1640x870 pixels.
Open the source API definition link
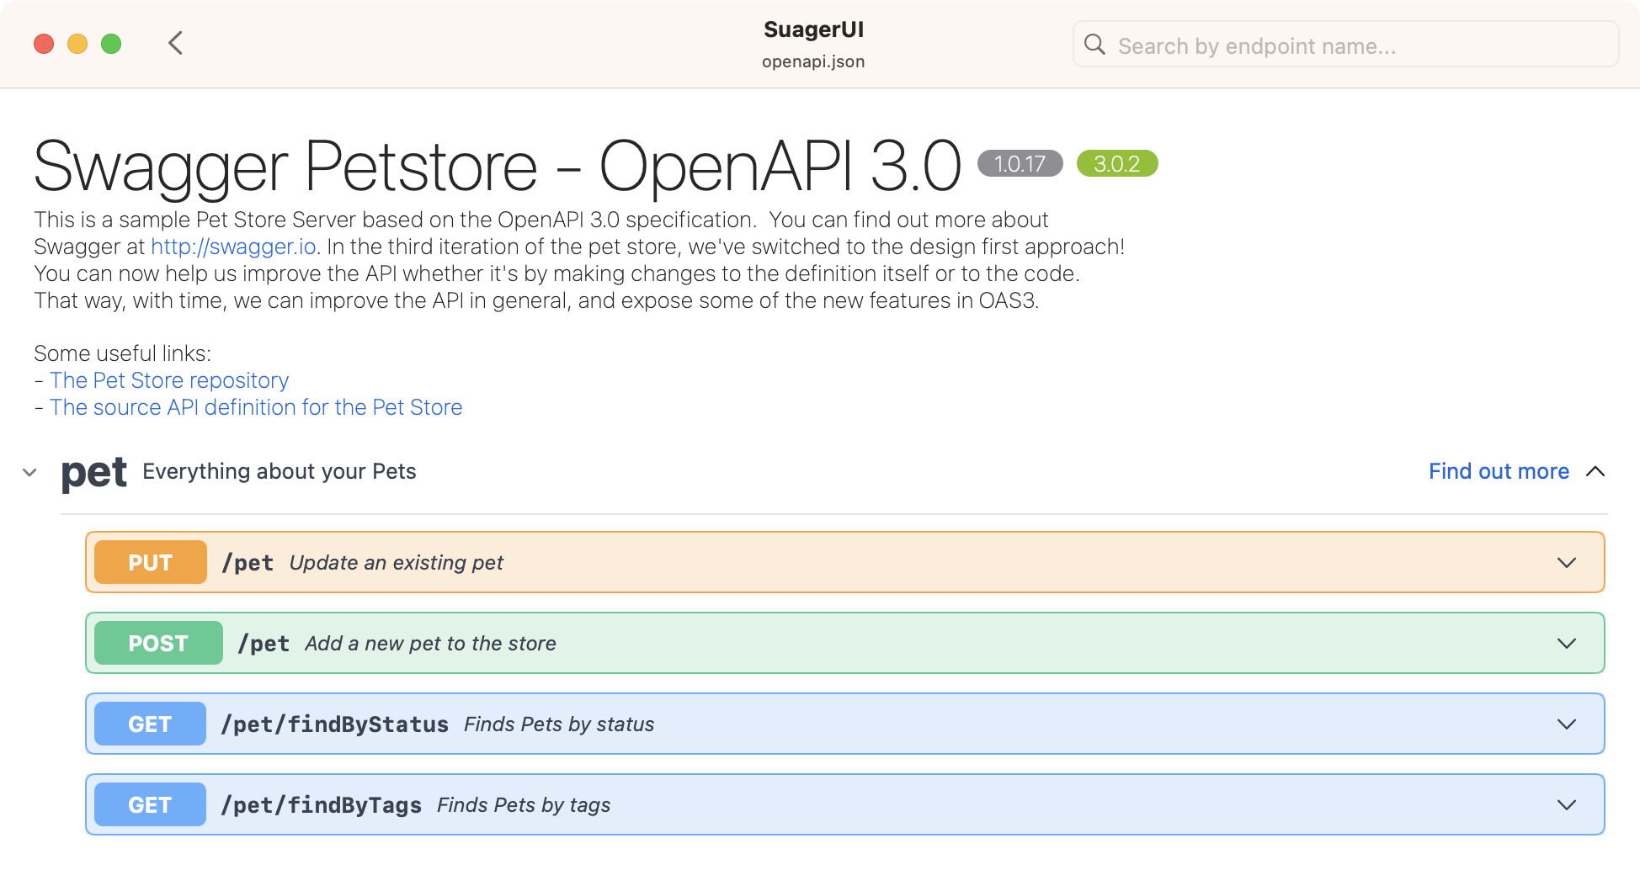(256, 407)
